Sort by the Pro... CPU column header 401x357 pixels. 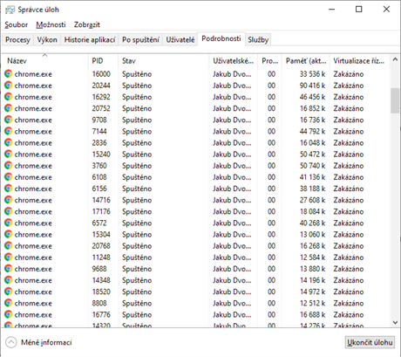269,60
